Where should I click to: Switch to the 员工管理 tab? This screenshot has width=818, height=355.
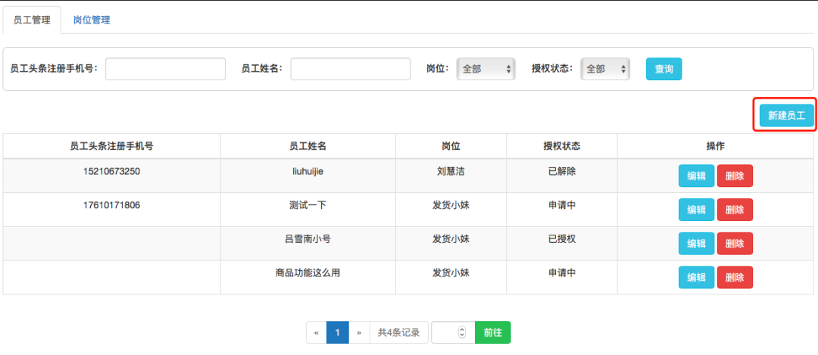[x=32, y=20]
